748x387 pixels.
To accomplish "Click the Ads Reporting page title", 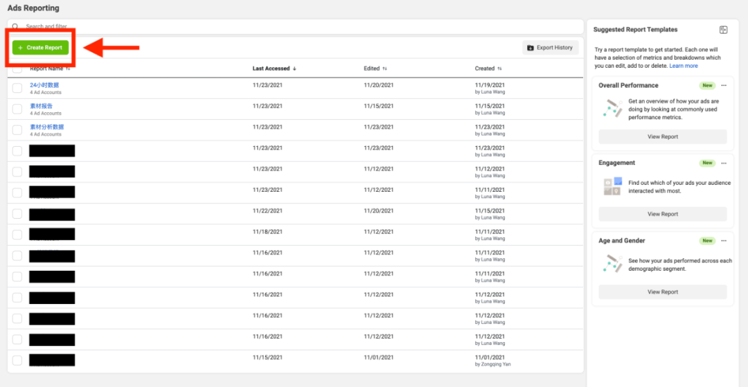I will tap(33, 8).
